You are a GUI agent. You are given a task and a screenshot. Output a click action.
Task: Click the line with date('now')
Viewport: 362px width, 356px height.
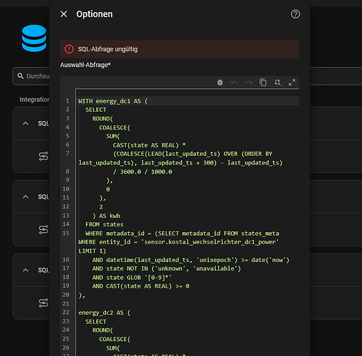point(191,260)
